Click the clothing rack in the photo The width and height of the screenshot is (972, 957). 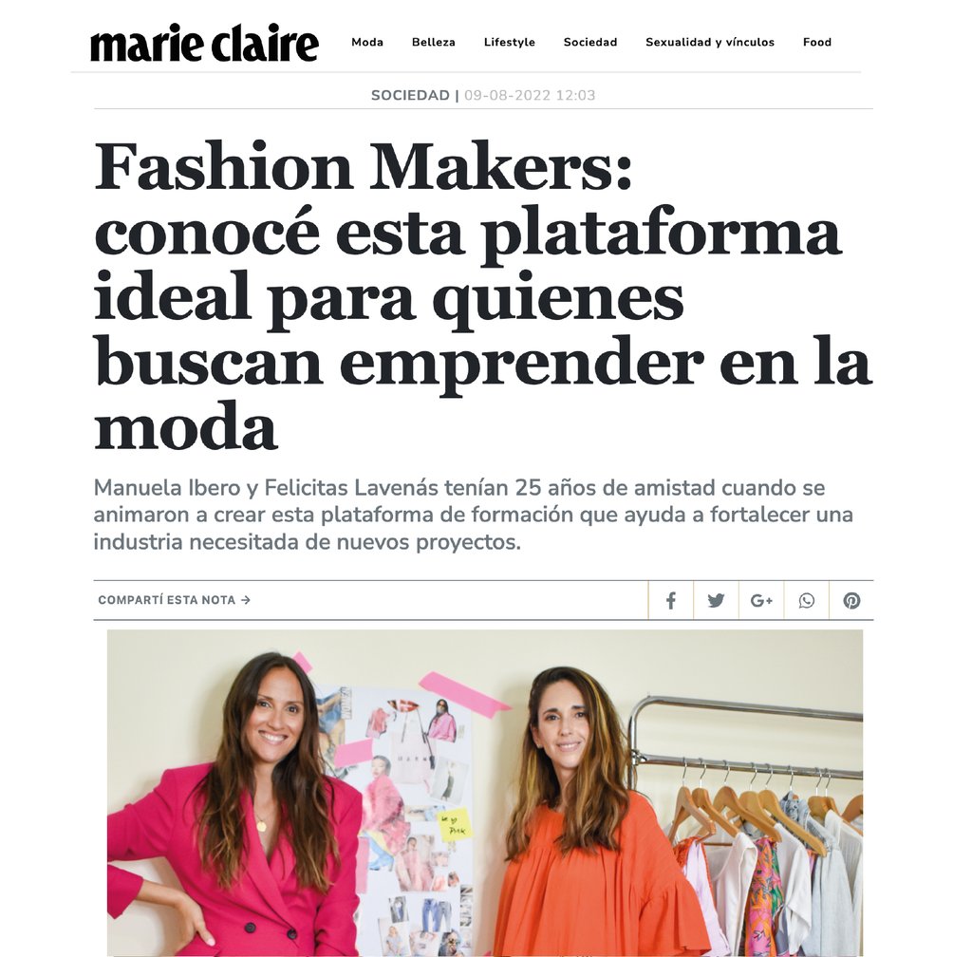click(x=747, y=824)
